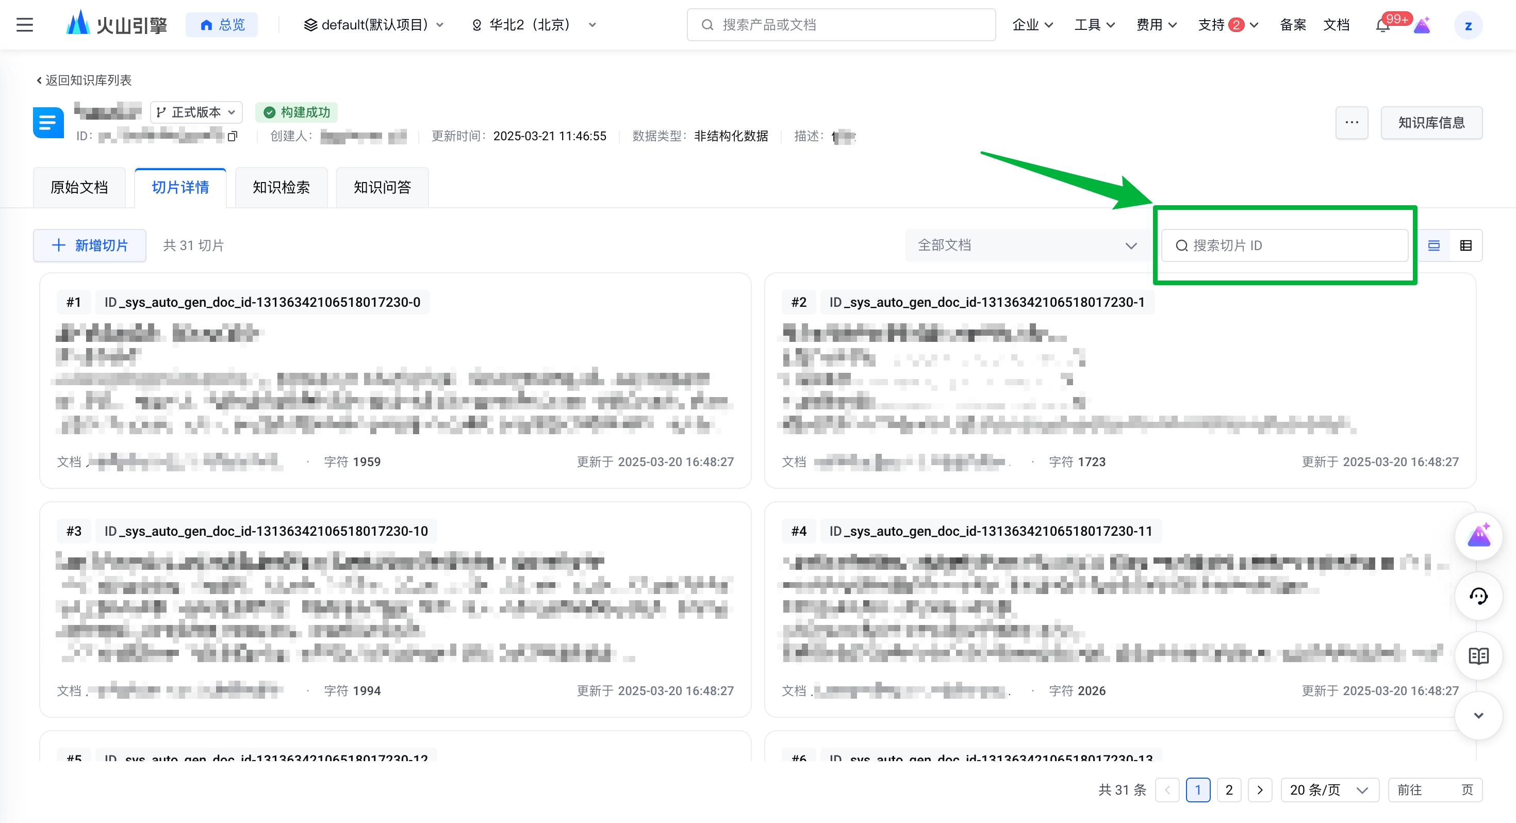Focus the 前往 page jump field
Screen dimensions: 1516x823
tap(1435, 790)
